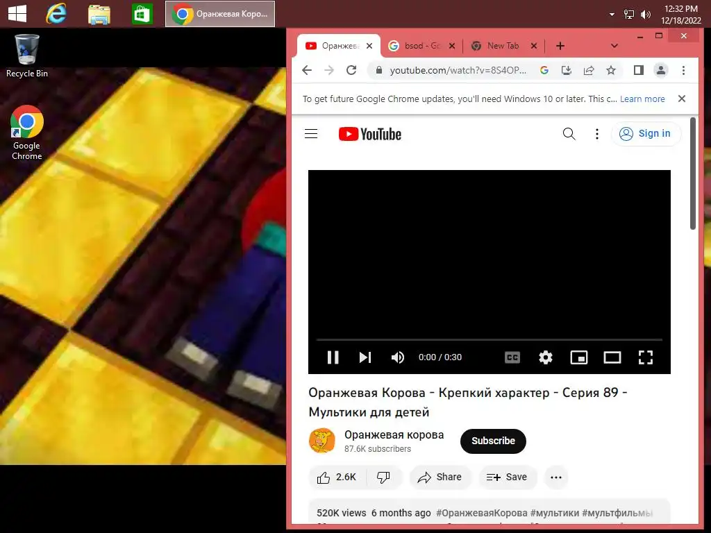Click the #мультики hashtag

(x=555, y=513)
